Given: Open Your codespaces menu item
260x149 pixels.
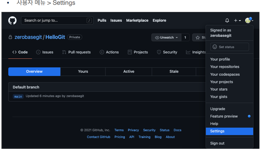Looking at the screenshot, I should coord(229,74).
